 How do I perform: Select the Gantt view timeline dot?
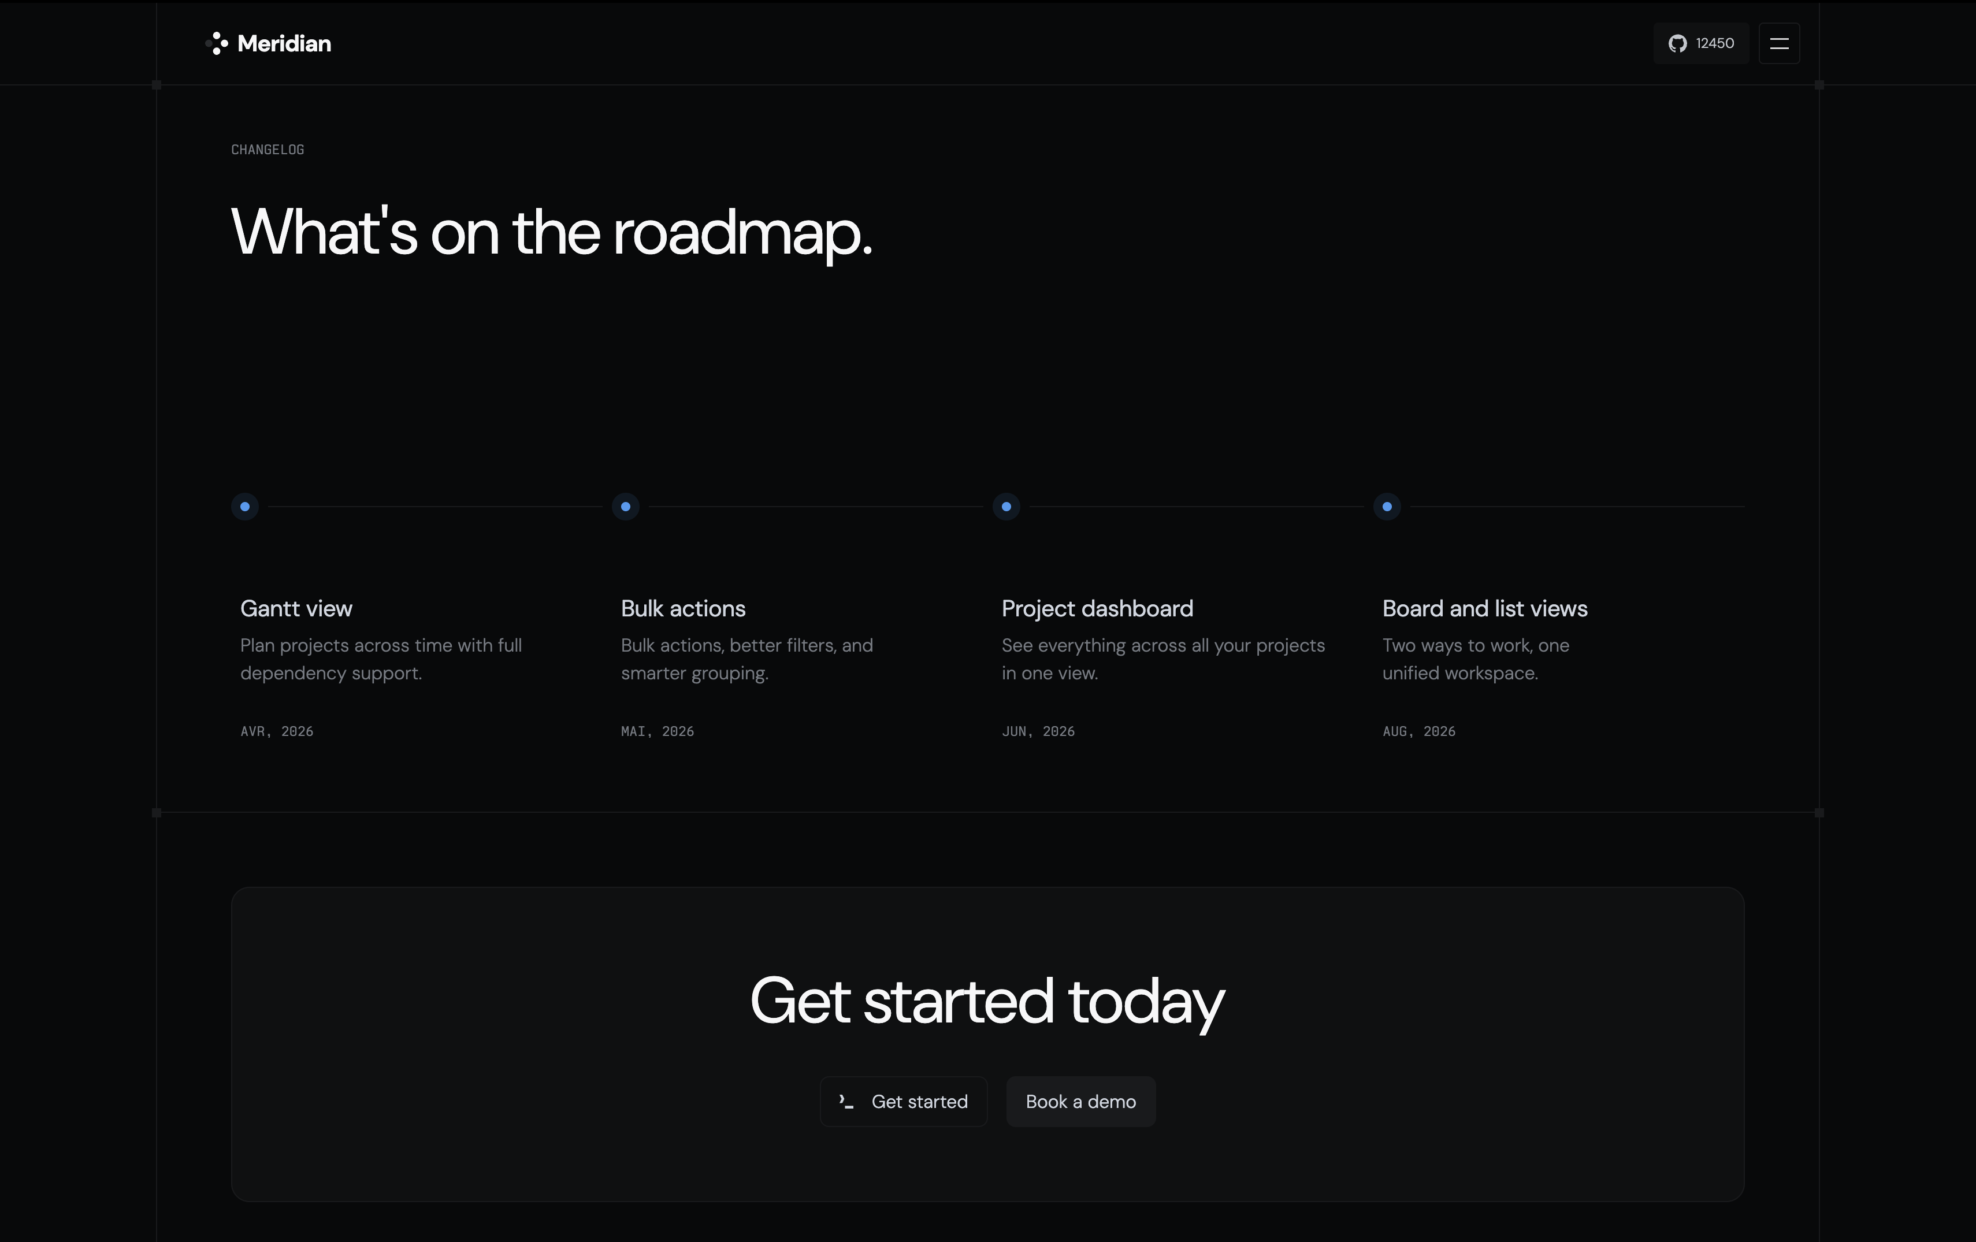(x=244, y=507)
